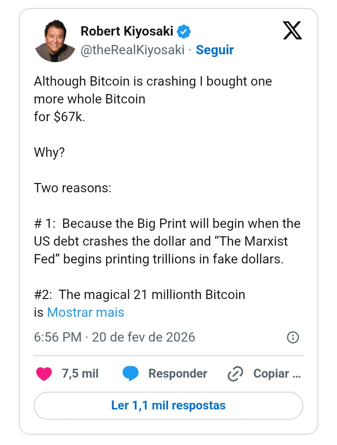
Task: Click the @theRealKiyosaki handle
Action: (132, 50)
